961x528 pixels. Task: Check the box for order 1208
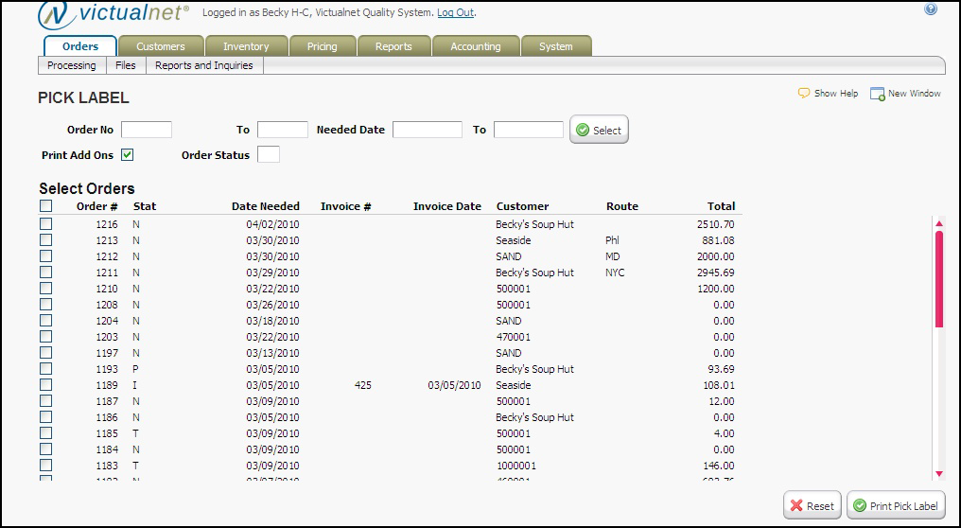pyautogui.click(x=46, y=304)
